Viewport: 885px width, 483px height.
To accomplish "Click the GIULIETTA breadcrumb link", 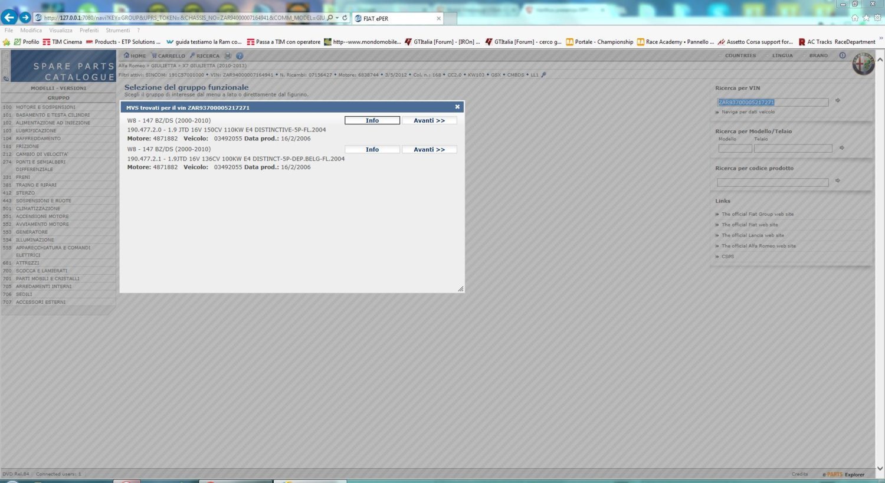I will pos(165,66).
